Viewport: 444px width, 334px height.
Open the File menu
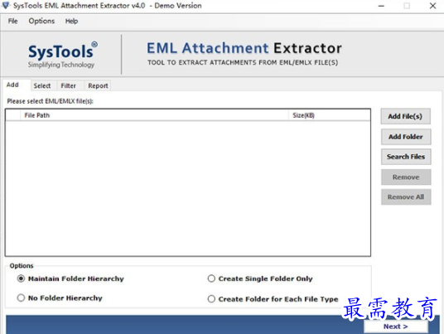12,22
